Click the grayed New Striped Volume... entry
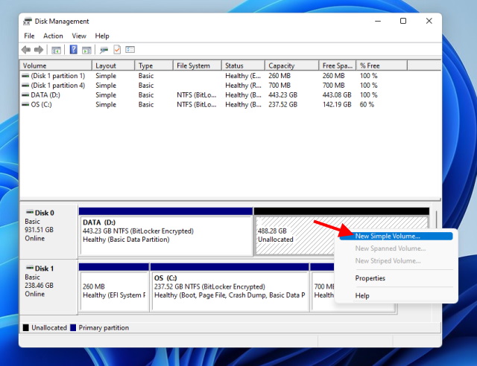Screen dimensions: 477x366 [388, 261]
